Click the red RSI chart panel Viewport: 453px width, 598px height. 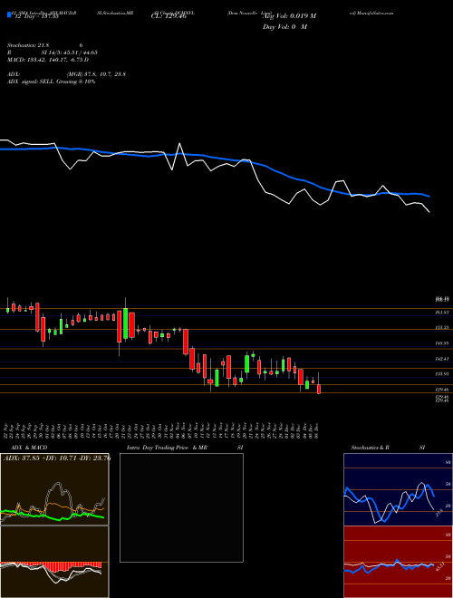(x=398, y=562)
